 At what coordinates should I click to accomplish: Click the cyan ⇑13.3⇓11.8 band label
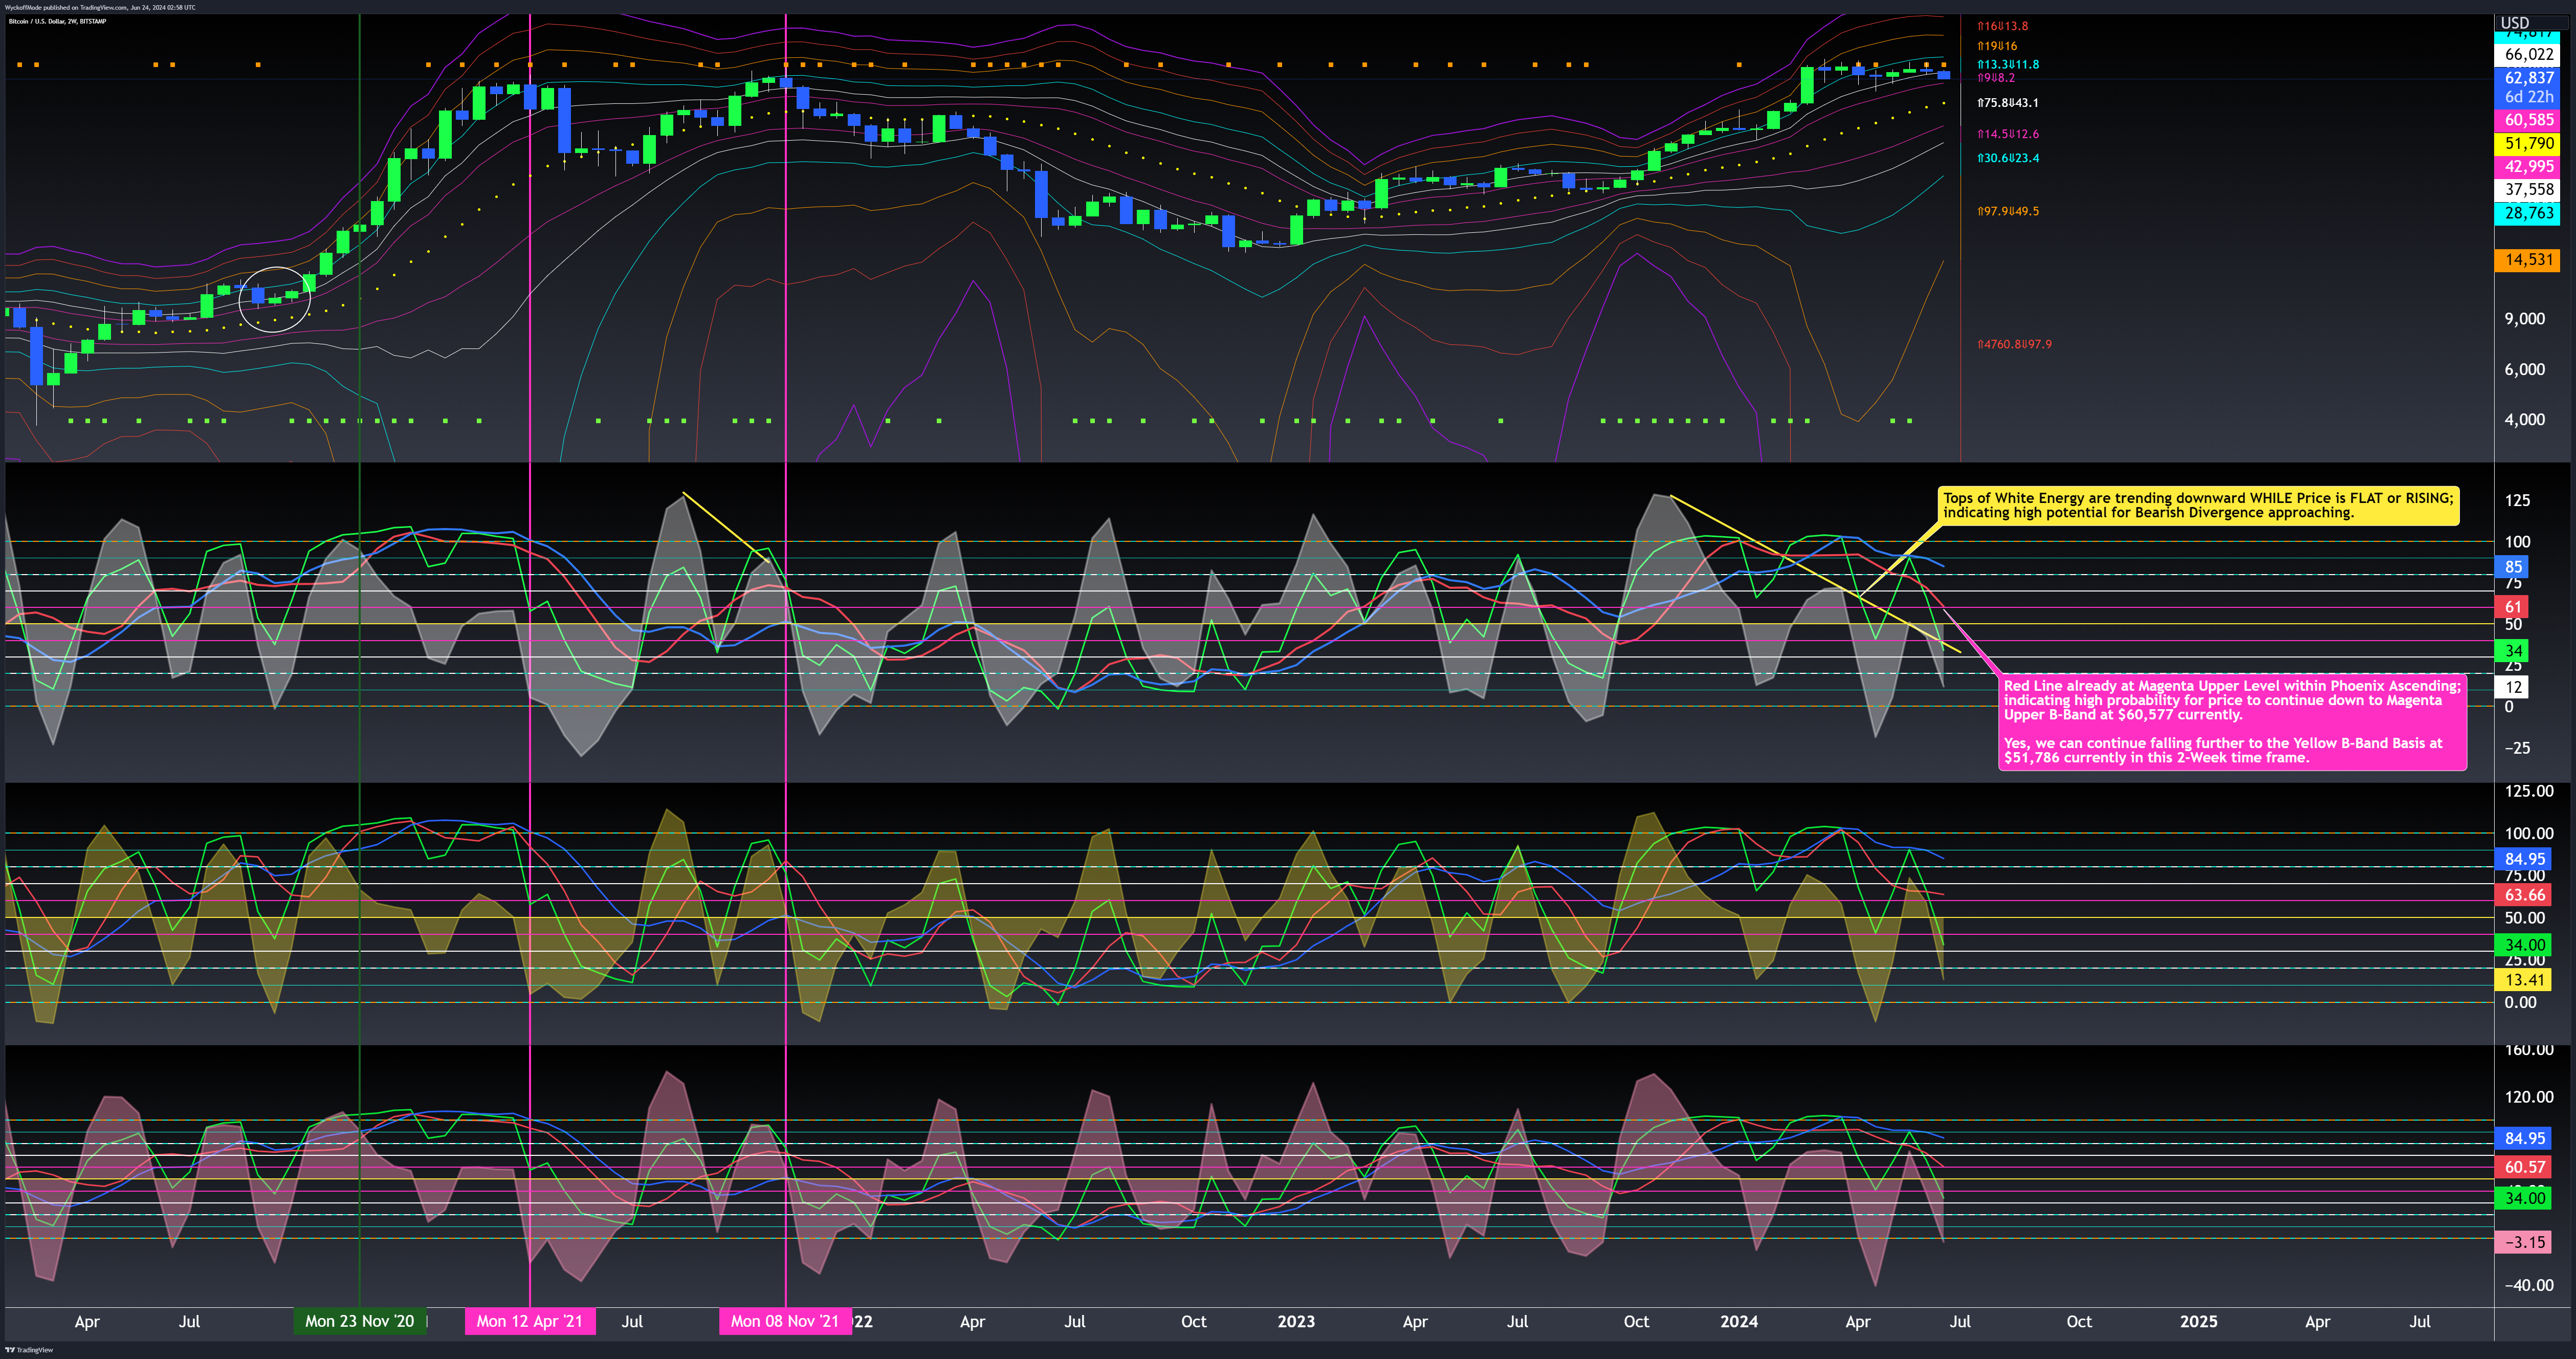pyautogui.click(x=2008, y=65)
